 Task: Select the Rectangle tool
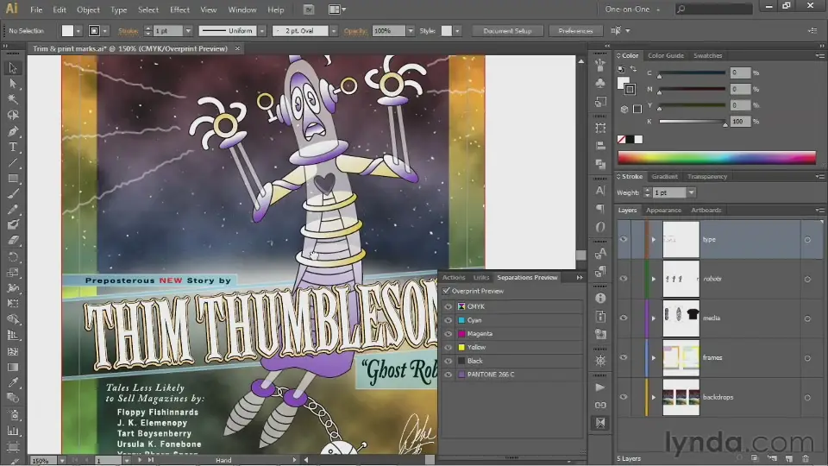[x=13, y=179]
